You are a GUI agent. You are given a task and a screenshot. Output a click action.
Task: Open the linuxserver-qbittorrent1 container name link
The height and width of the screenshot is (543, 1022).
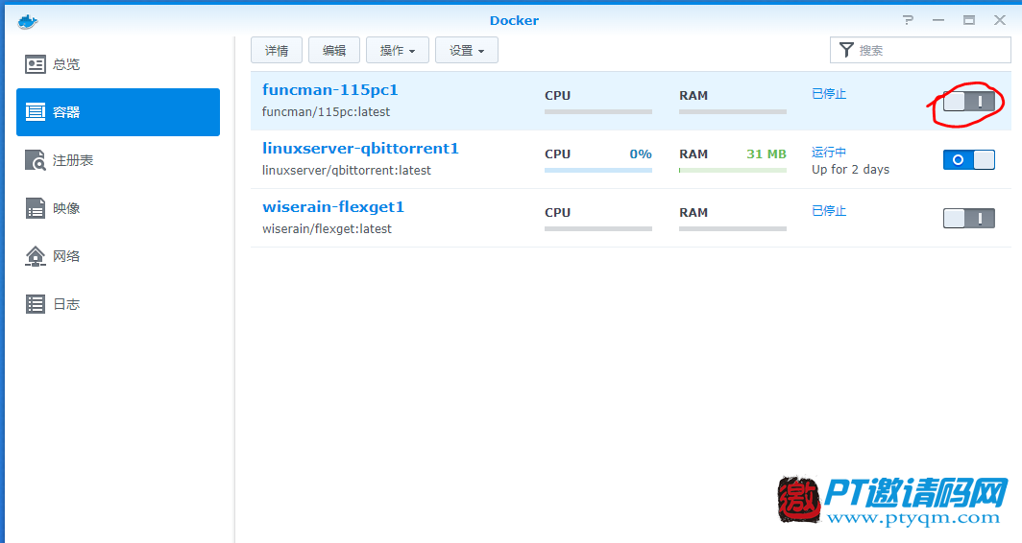(360, 149)
